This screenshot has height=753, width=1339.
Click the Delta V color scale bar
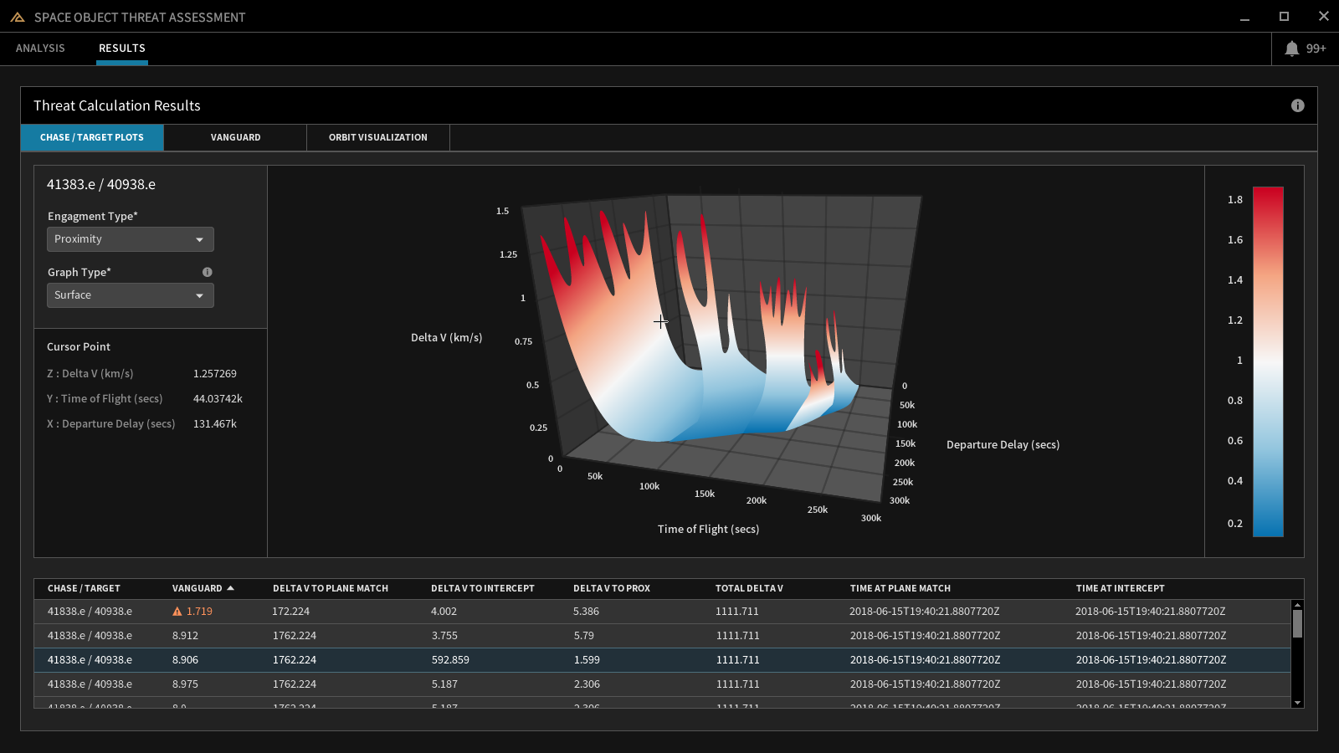[1268, 361]
